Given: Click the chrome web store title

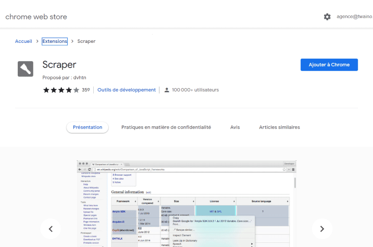Looking at the screenshot, I should point(36,17).
